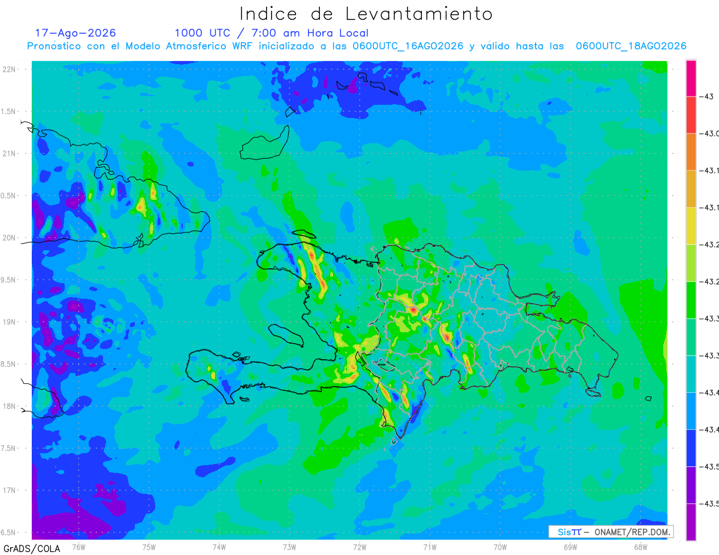Viewport: 719px width, 555px height.
Task: Pick the amber-gold swatch in the legend
Action: [691, 189]
